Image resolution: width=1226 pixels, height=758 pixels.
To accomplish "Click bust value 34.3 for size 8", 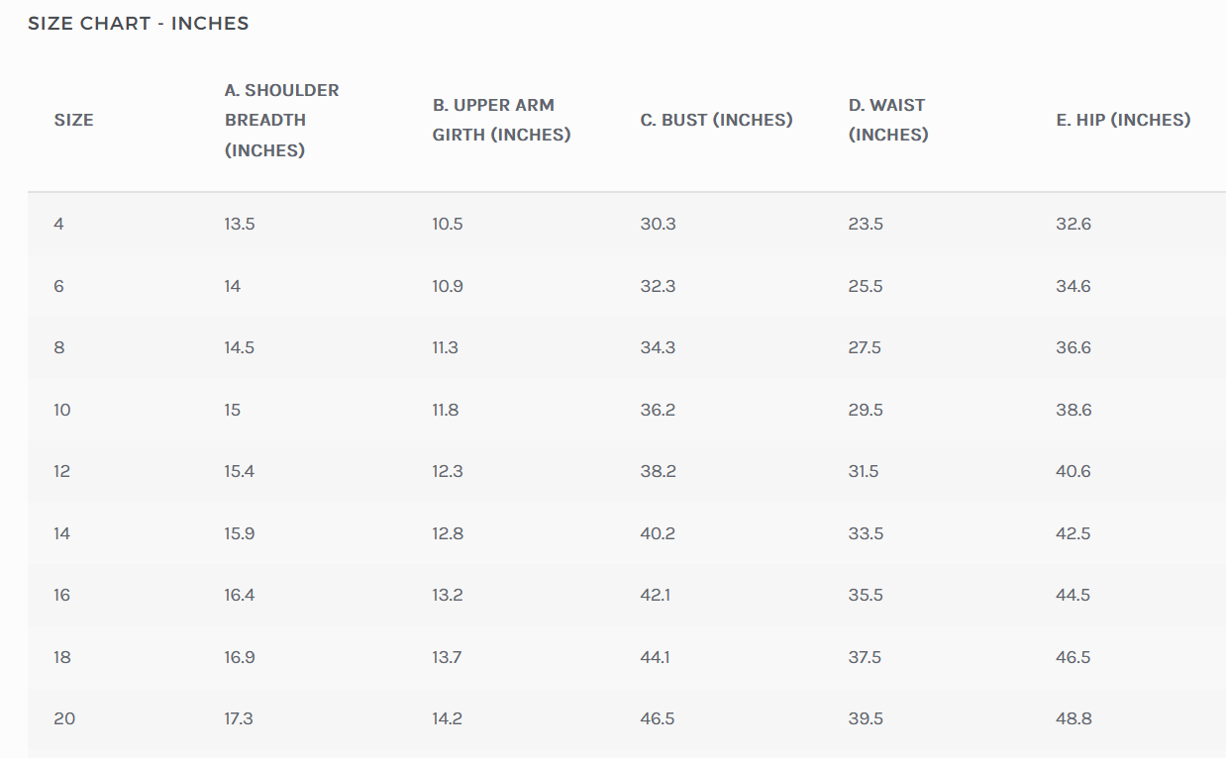I will [x=658, y=347].
